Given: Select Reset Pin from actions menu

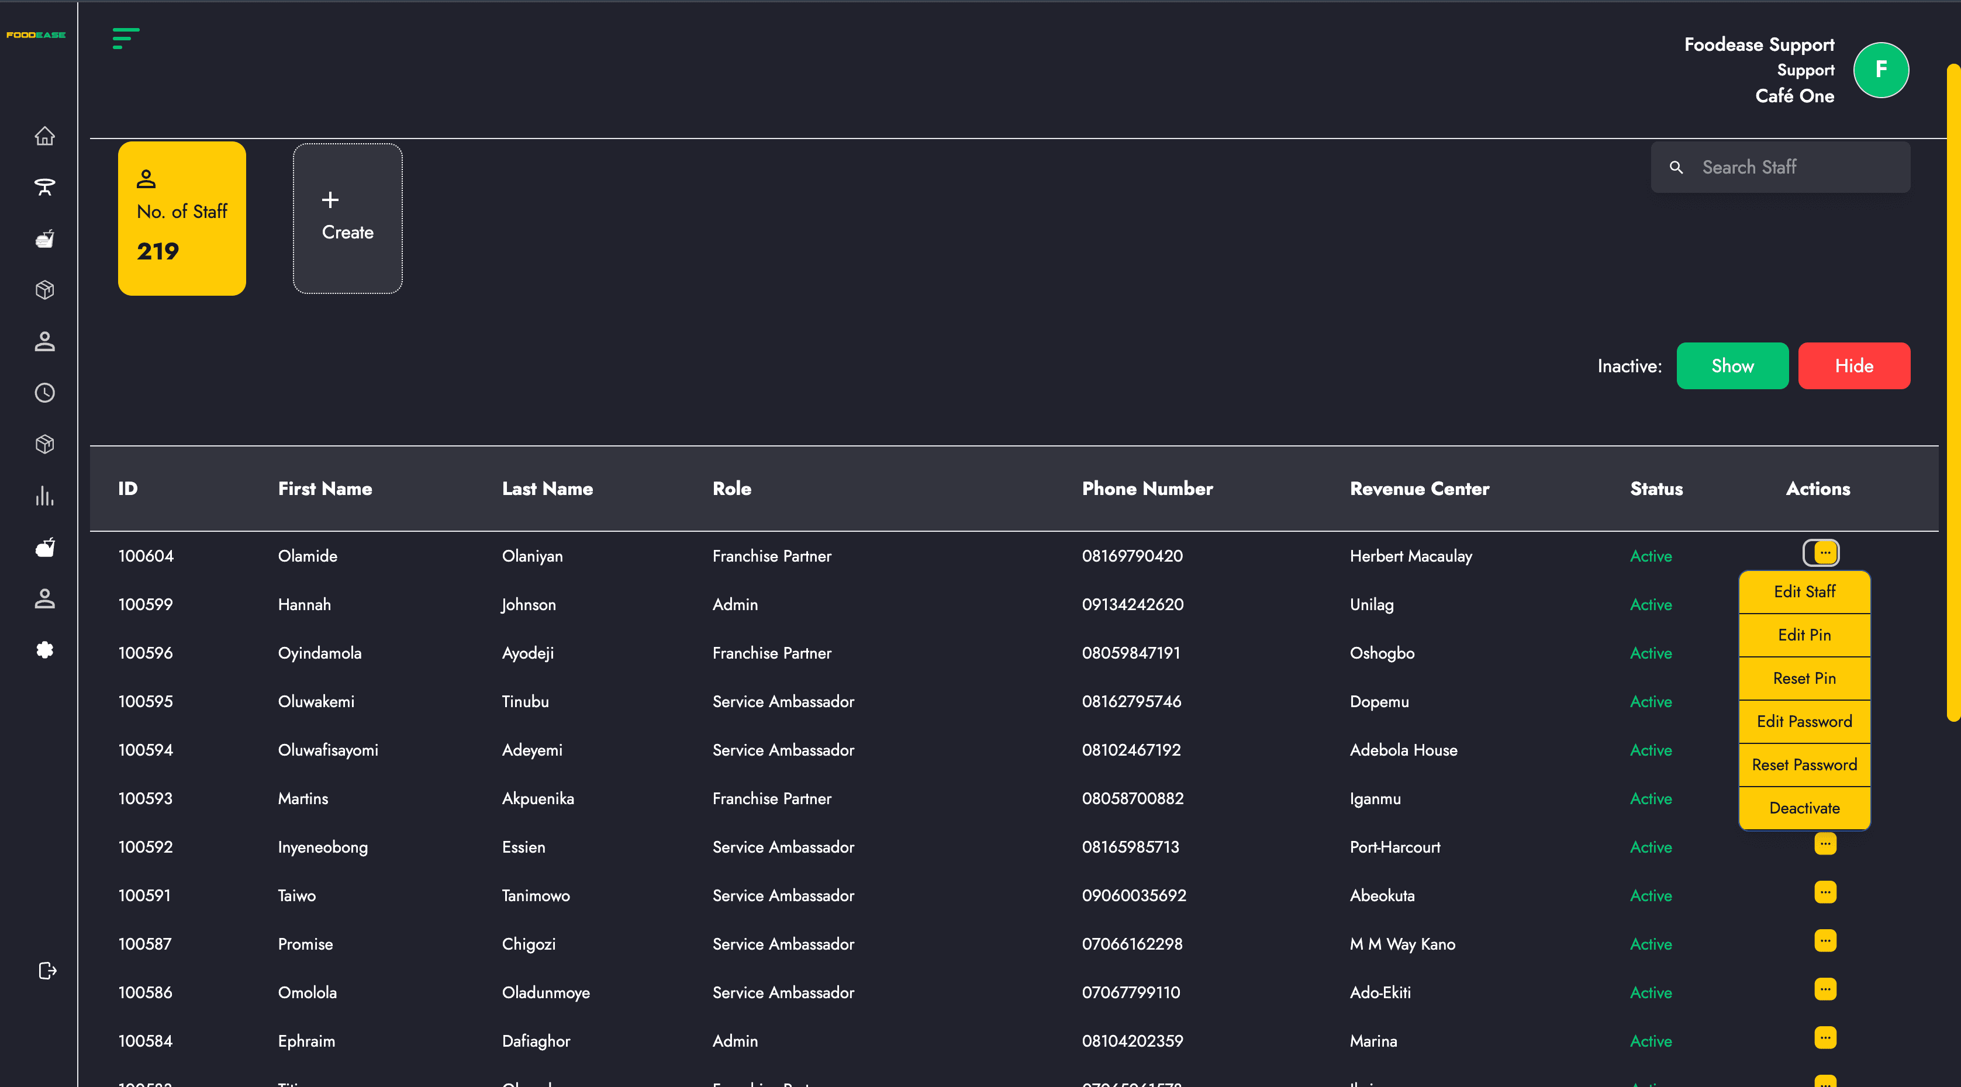Looking at the screenshot, I should click(1804, 678).
